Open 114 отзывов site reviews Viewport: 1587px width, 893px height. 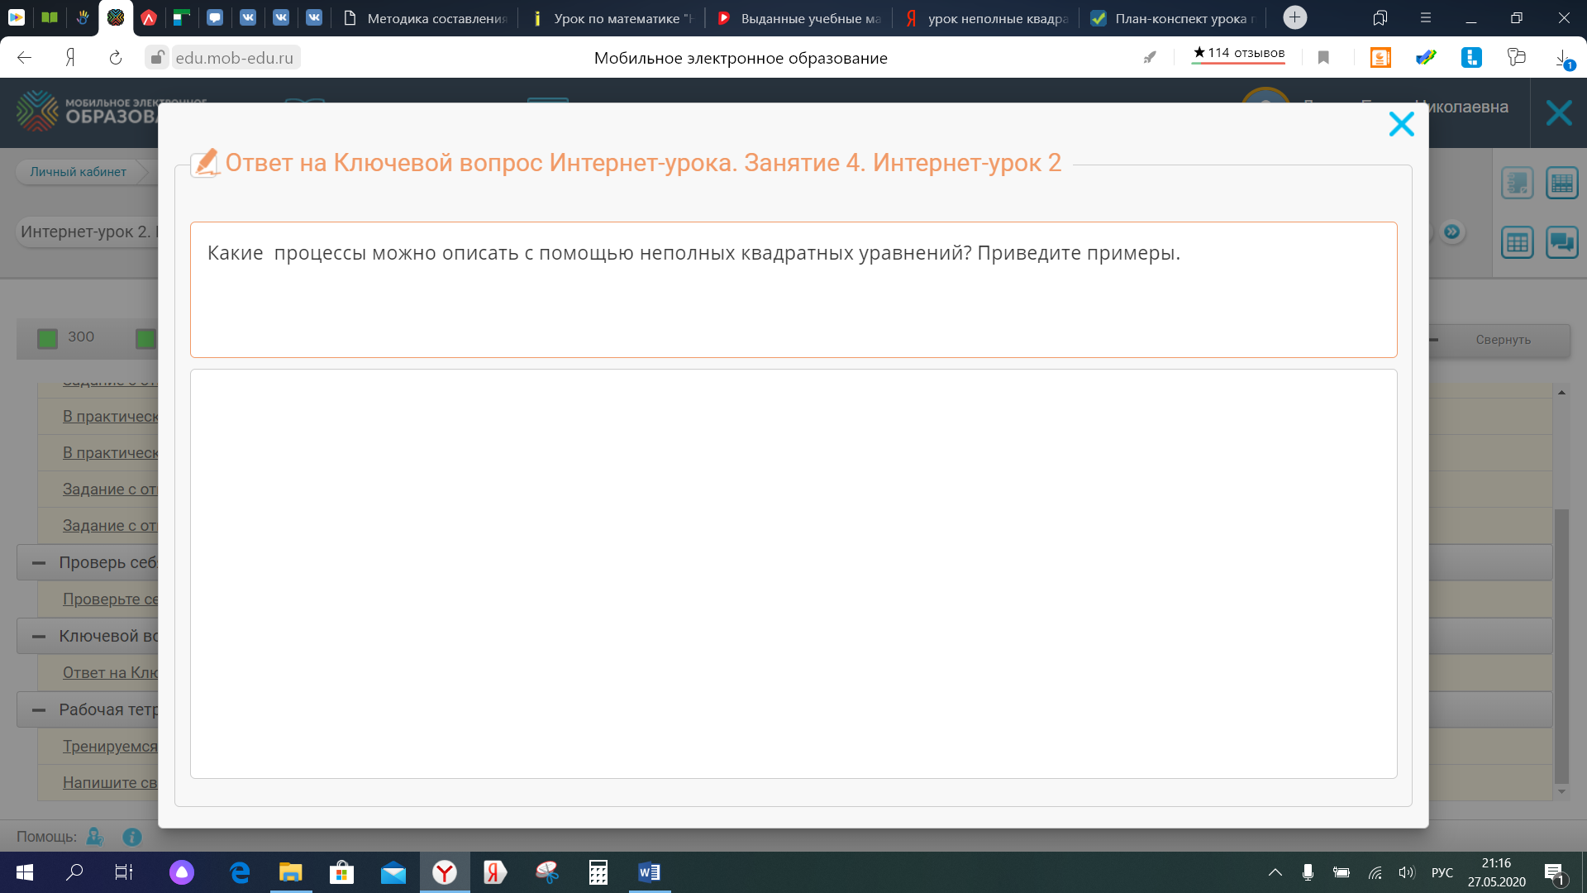click(1238, 53)
